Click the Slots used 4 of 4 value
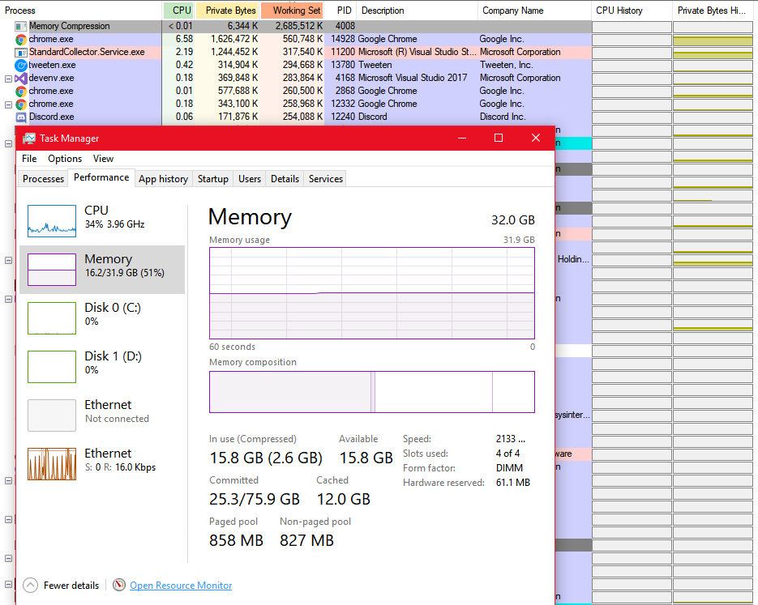 point(507,454)
